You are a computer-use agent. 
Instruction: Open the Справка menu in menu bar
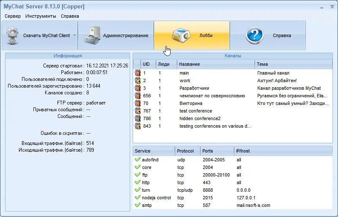click(70, 16)
